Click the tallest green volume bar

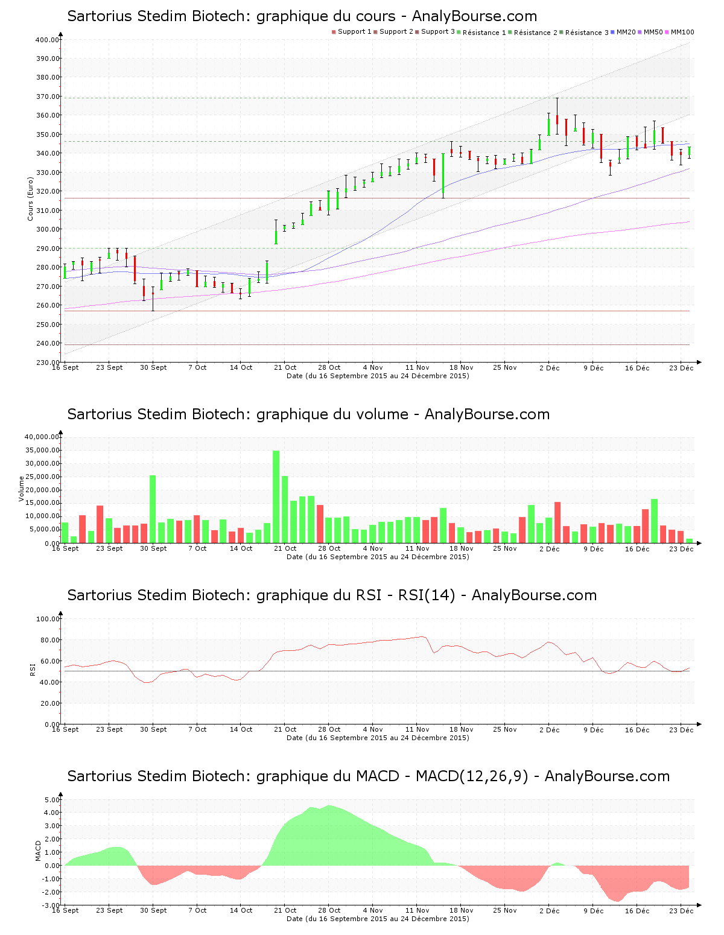[276, 496]
